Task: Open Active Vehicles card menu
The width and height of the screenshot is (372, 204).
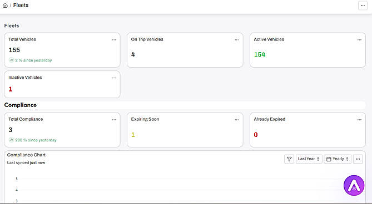Action: coord(359,40)
